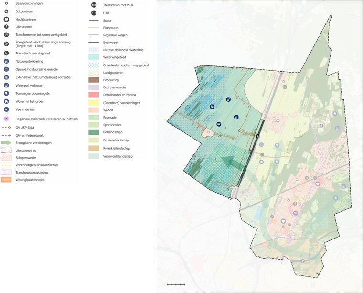Click the Natuurontwikkeling legend icon
The width and height of the screenshot is (363, 293).
click(6, 61)
